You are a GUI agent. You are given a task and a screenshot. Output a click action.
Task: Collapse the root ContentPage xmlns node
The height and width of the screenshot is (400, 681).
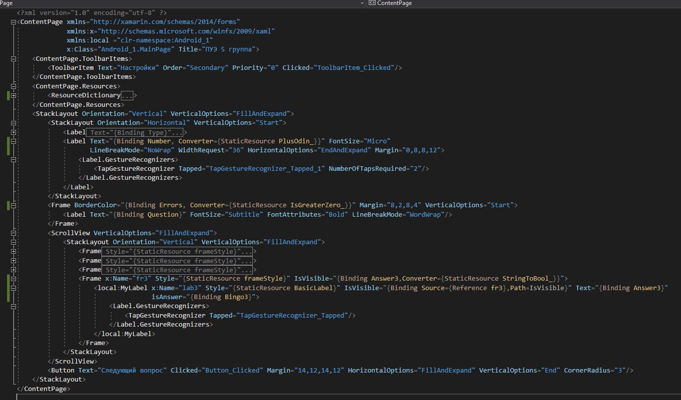13,22
